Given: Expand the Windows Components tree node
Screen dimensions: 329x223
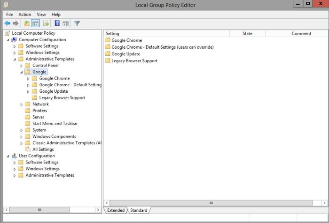Looking at the screenshot, I should [22, 137].
